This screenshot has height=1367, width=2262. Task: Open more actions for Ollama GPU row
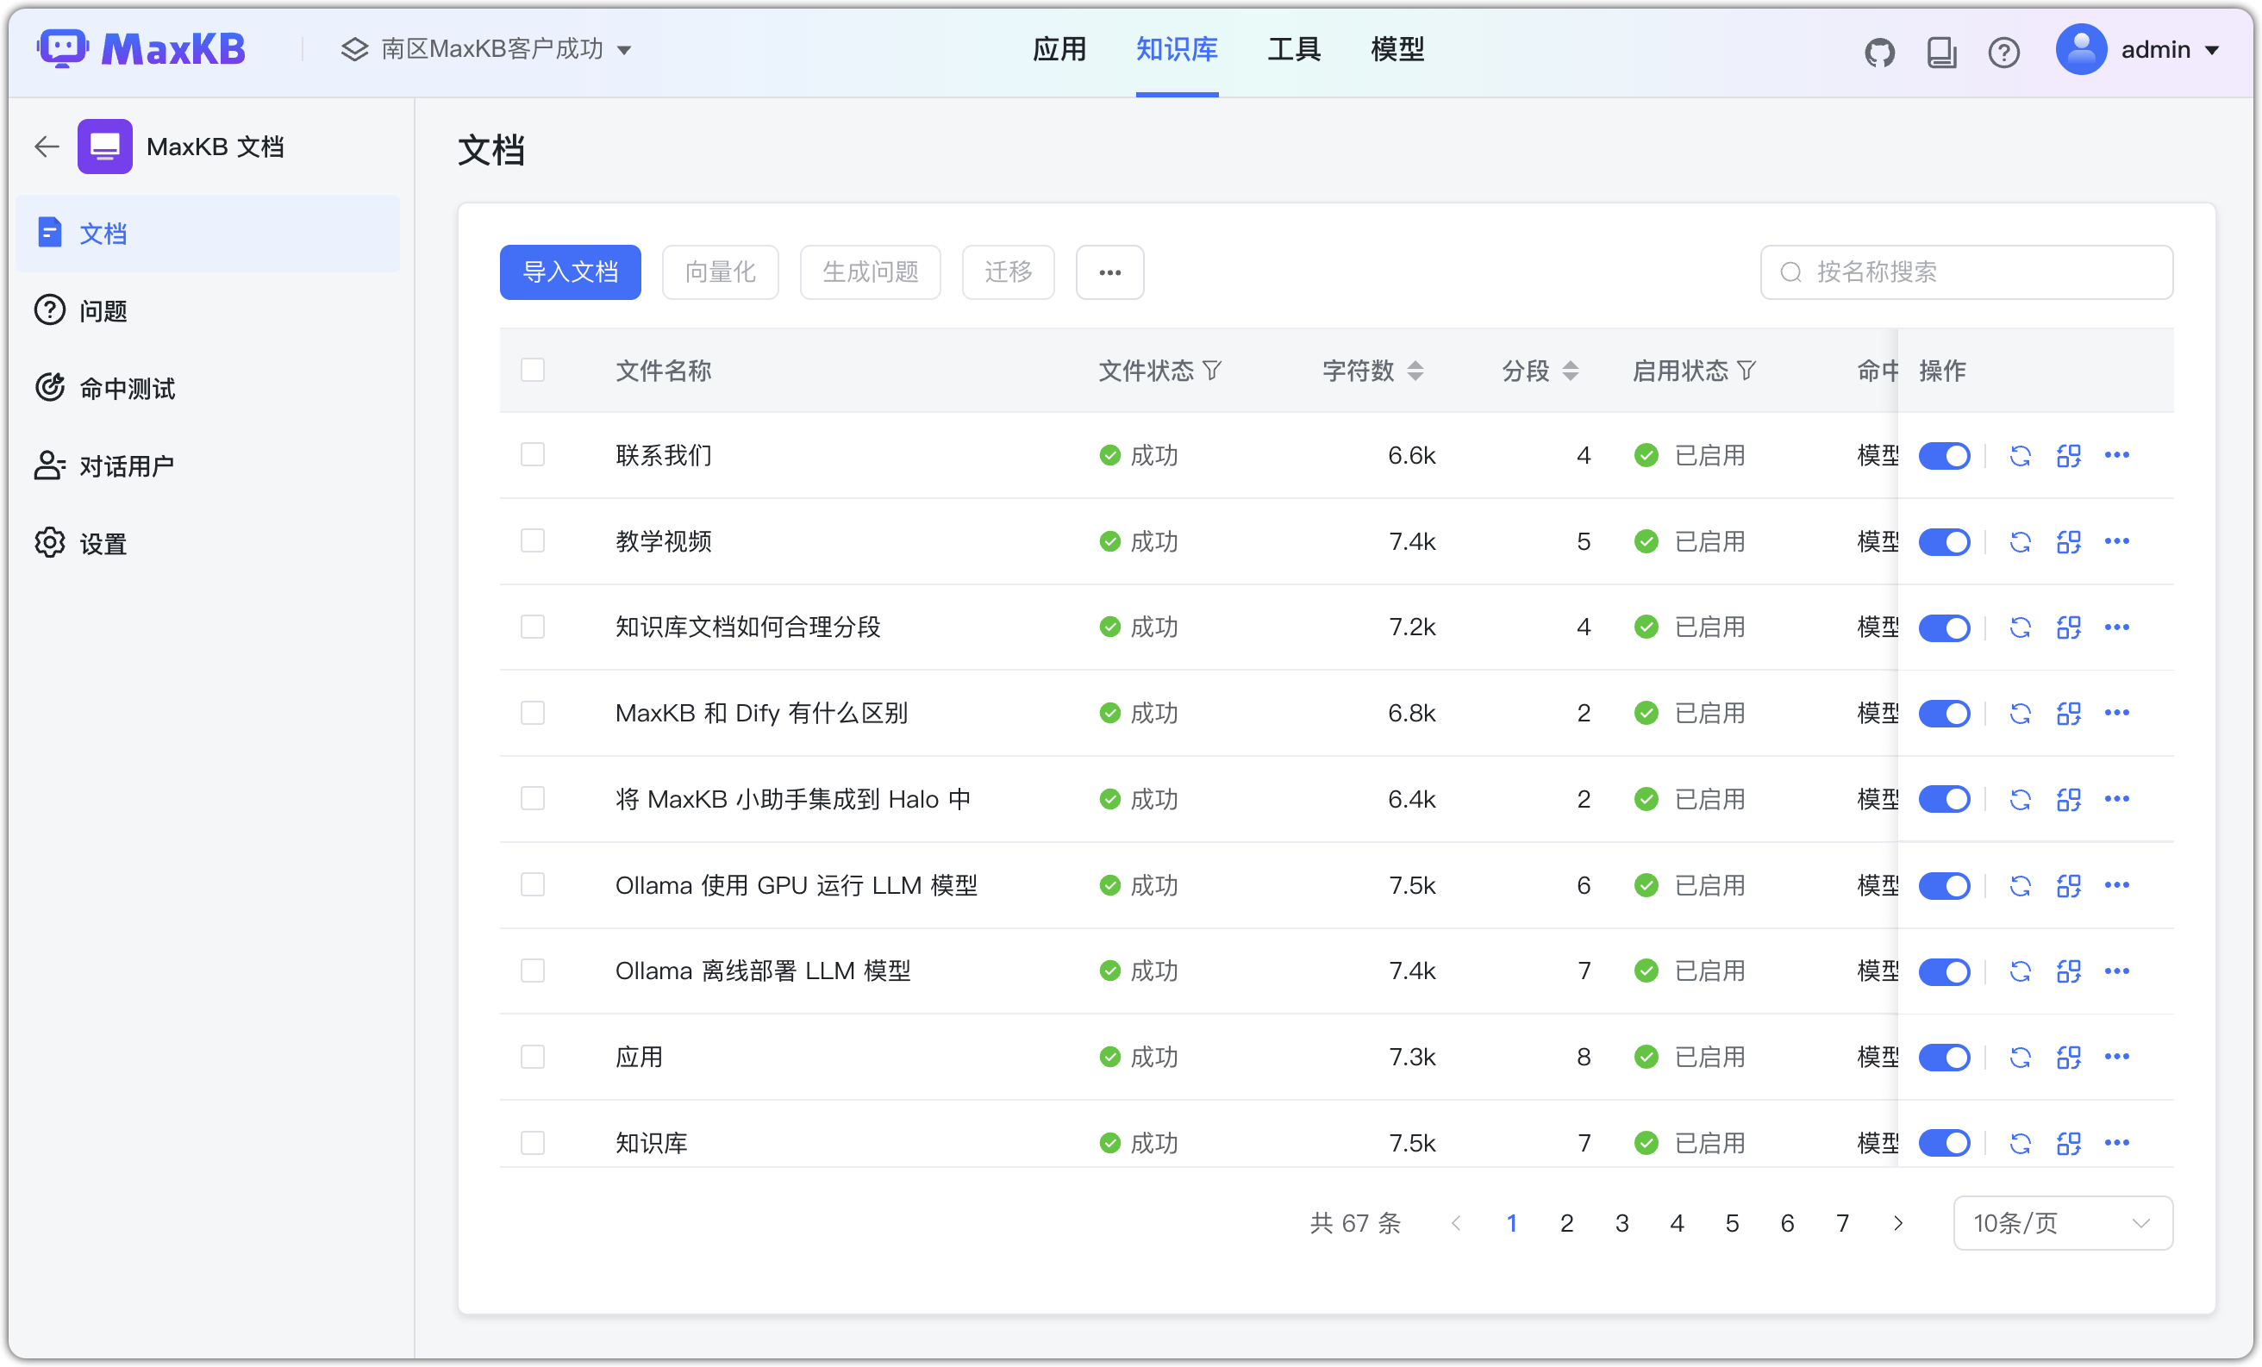point(2117,886)
